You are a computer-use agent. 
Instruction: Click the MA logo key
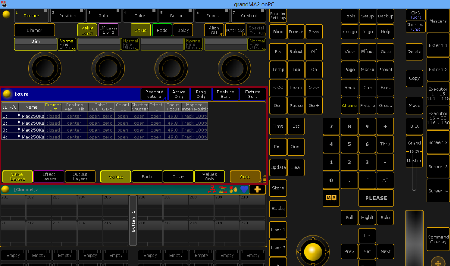pos(331,198)
